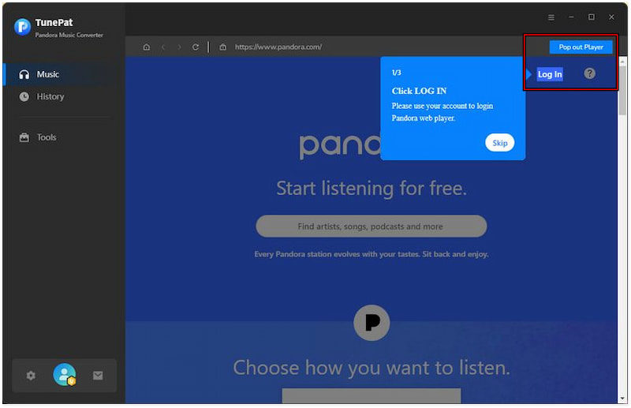Screen dimensions: 631x408
Task: Minimize the TunePat window
Action: (x=571, y=17)
